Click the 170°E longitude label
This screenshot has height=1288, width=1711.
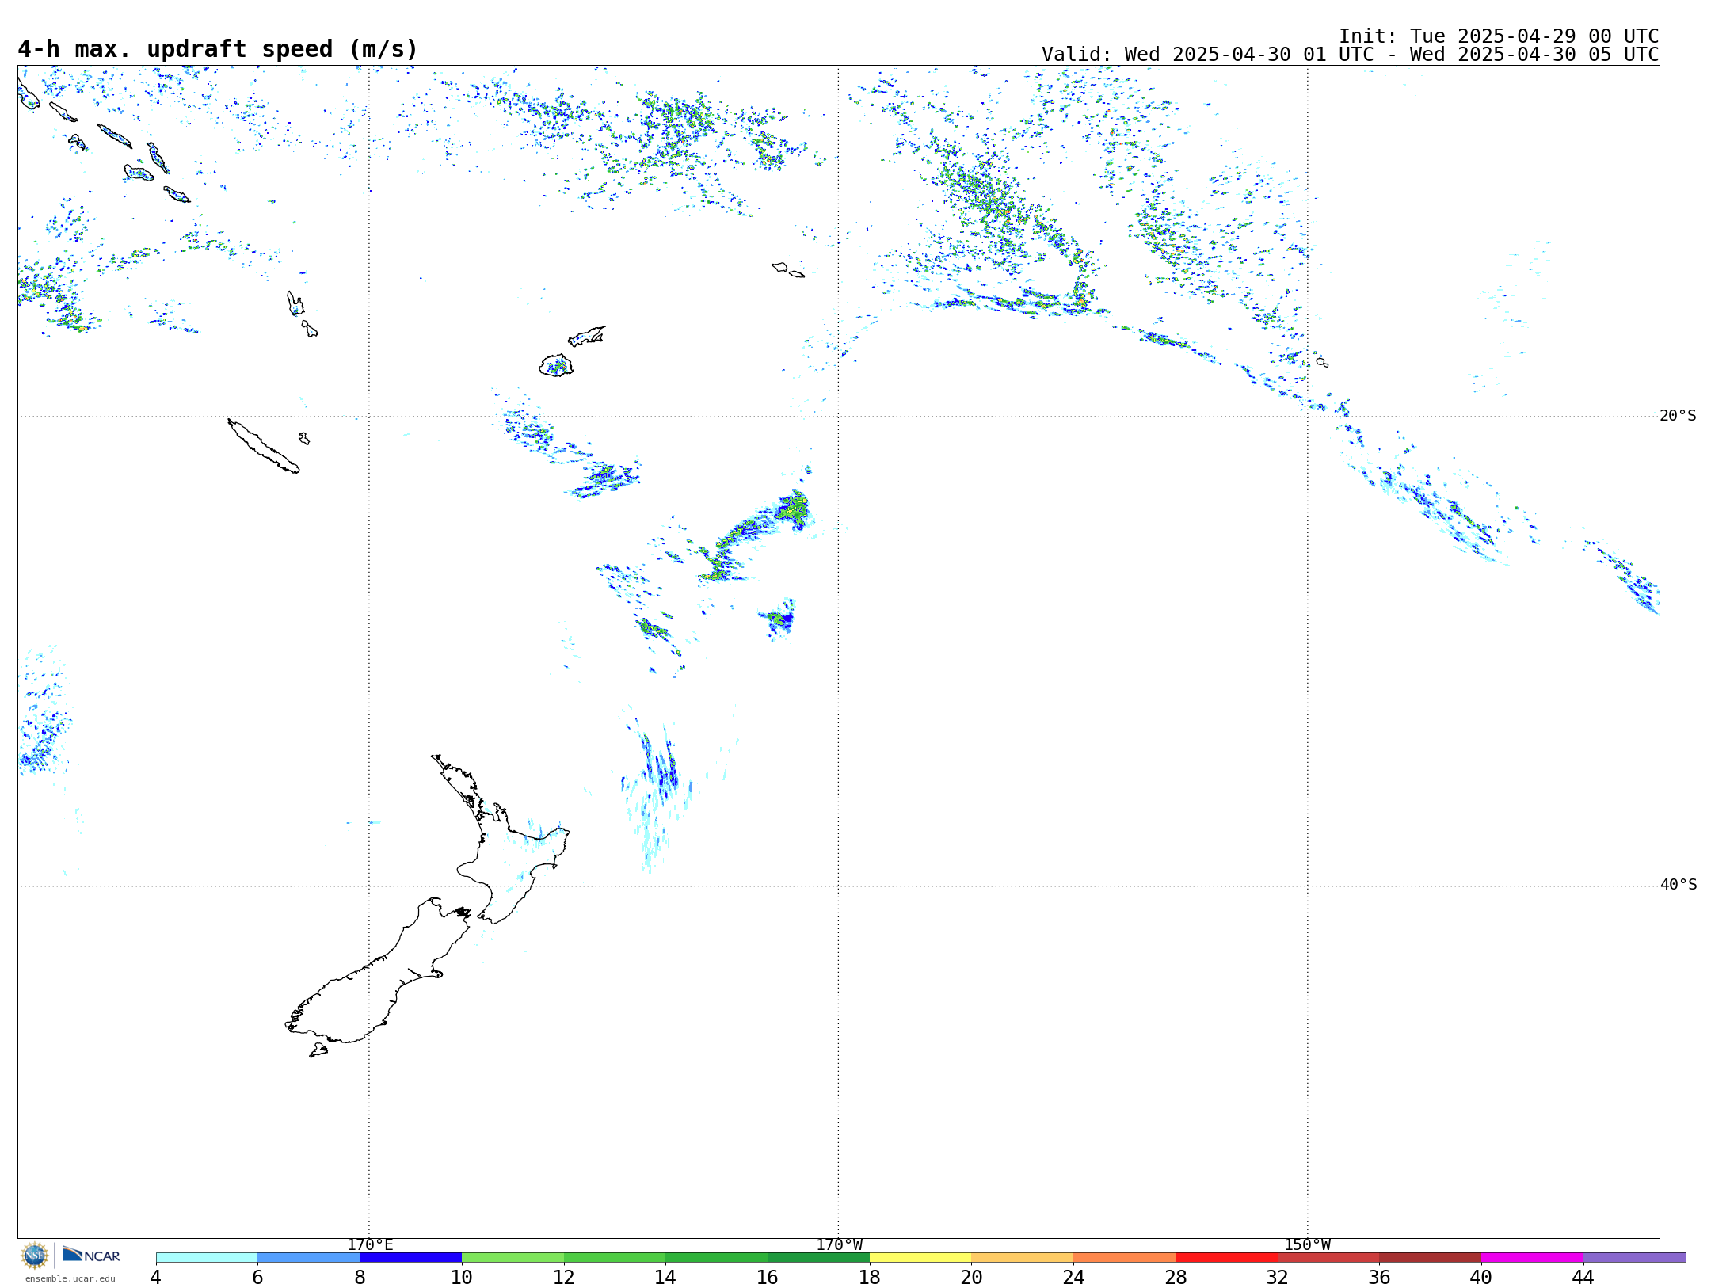point(370,1245)
